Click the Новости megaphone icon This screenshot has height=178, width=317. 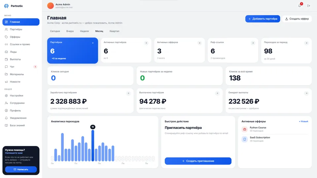coord(6,81)
